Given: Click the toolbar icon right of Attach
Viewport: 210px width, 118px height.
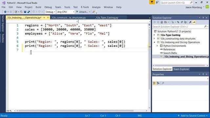Looking at the screenshot, I should click(x=94, y=12).
